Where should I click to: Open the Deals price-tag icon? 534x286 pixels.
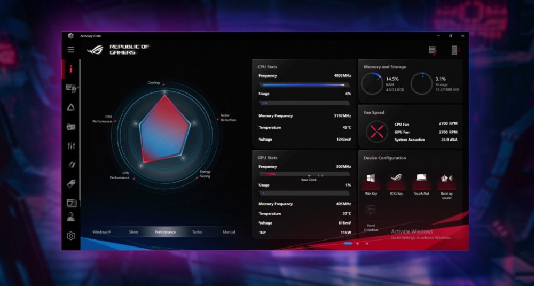click(71, 184)
